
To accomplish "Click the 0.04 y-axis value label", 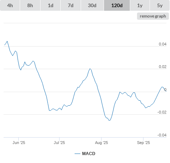I will [x=162, y=44].
